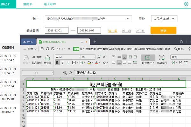Click the fx insert function icon

click(x=71, y=73)
